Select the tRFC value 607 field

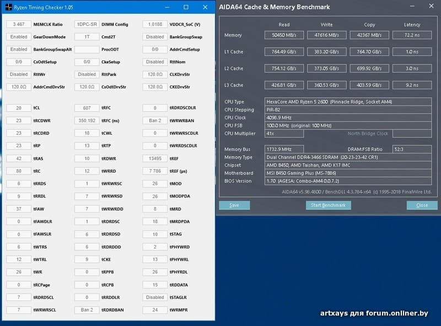pyautogui.click(x=87, y=108)
